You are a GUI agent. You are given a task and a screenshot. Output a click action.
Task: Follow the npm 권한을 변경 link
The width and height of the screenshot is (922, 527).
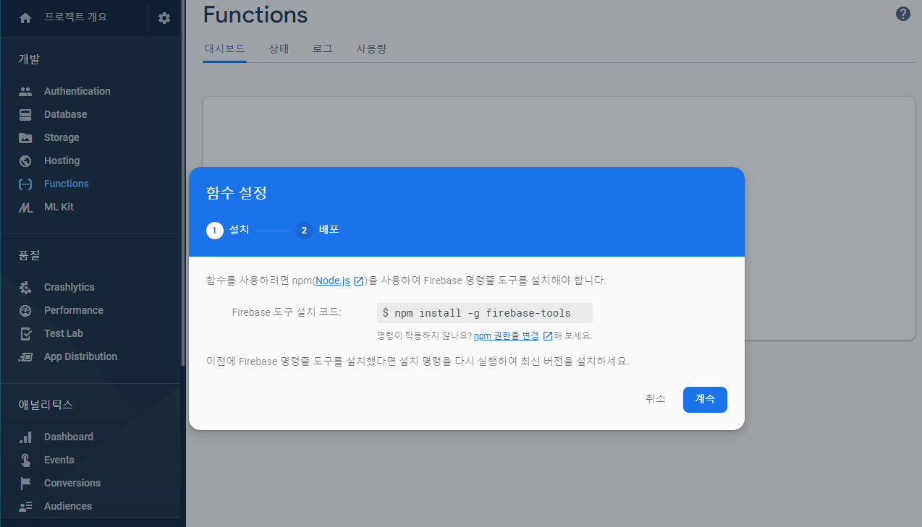pyautogui.click(x=507, y=335)
